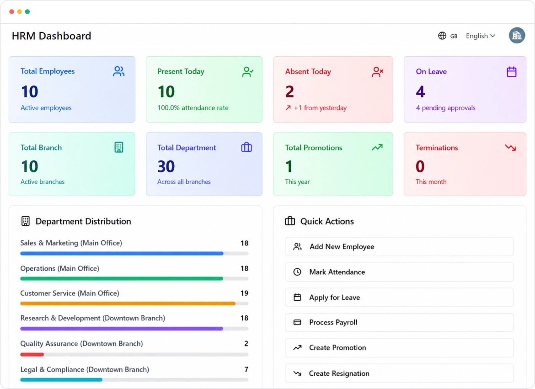Click the Mark Attendance button
This screenshot has width=535, height=389.
(x=399, y=272)
